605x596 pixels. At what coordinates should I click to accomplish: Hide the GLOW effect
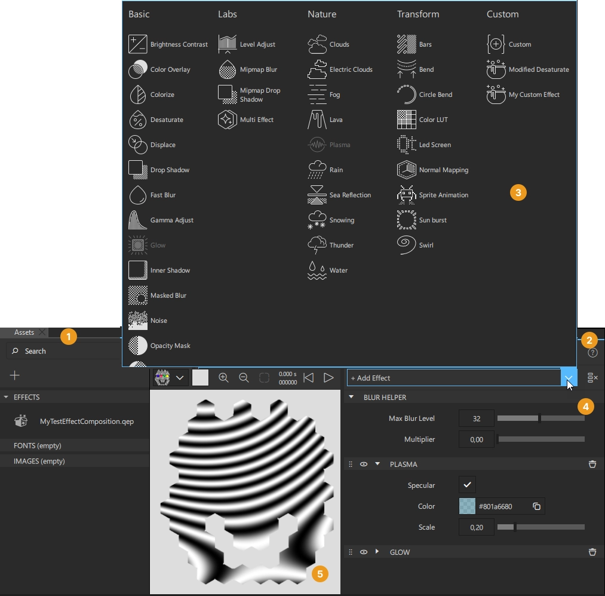point(364,552)
